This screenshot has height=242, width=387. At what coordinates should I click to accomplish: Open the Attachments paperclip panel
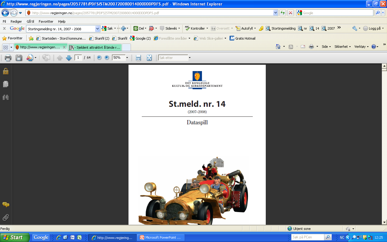click(6, 217)
